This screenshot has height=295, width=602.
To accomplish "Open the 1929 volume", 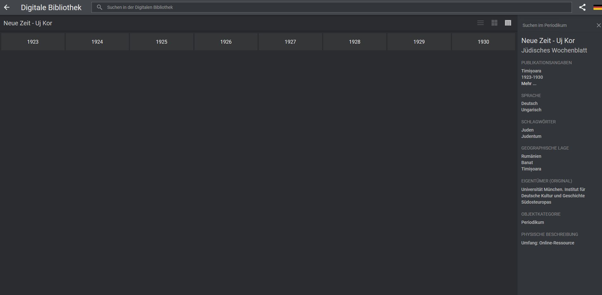I will pyautogui.click(x=419, y=42).
